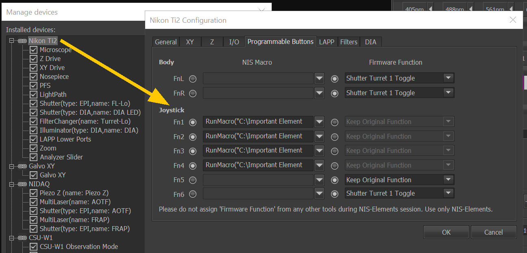This screenshot has height=253, width=527.
Task: Click the Fn2 RunMacro input field
Action: click(x=258, y=136)
